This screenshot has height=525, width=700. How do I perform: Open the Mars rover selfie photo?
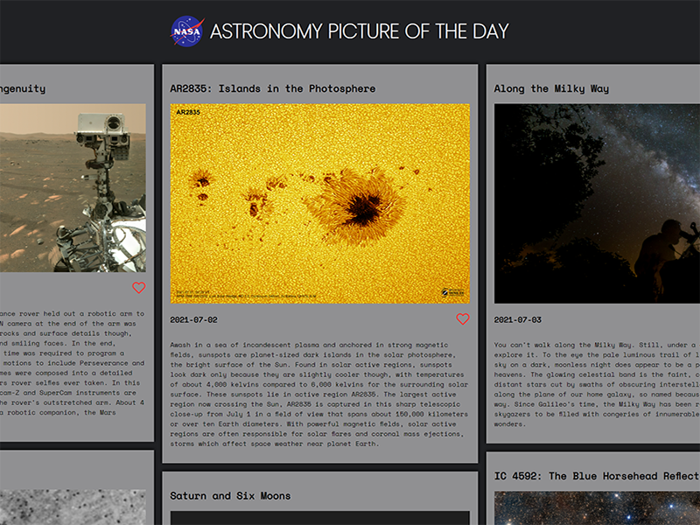(x=73, y=187)
